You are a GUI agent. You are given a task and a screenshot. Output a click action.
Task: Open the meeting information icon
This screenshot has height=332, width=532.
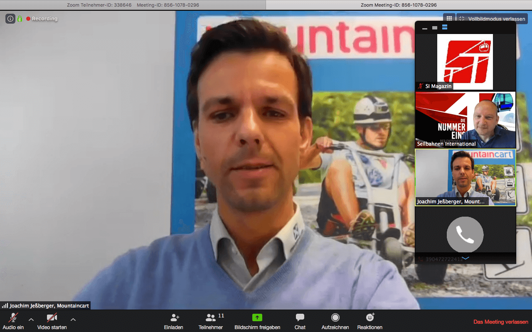coord(10,19)
